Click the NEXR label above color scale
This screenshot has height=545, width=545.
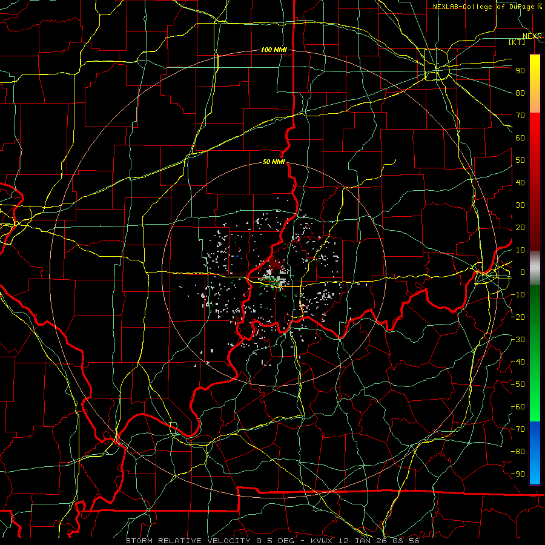coord(532,36)
